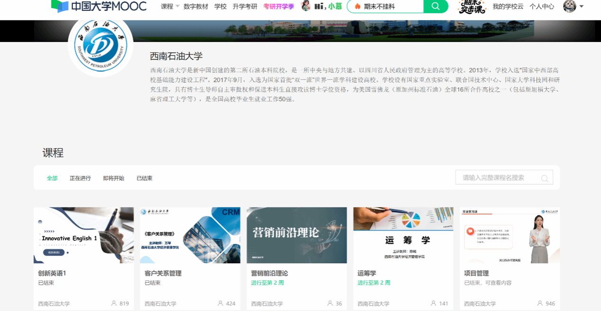
Task: Open 数字教材 in the navigation bar
Action: point(196,7)
